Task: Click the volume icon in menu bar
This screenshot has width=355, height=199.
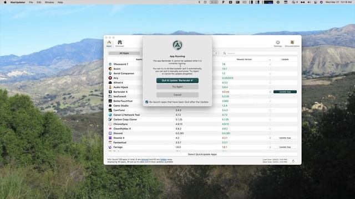Action: (309, 2)
